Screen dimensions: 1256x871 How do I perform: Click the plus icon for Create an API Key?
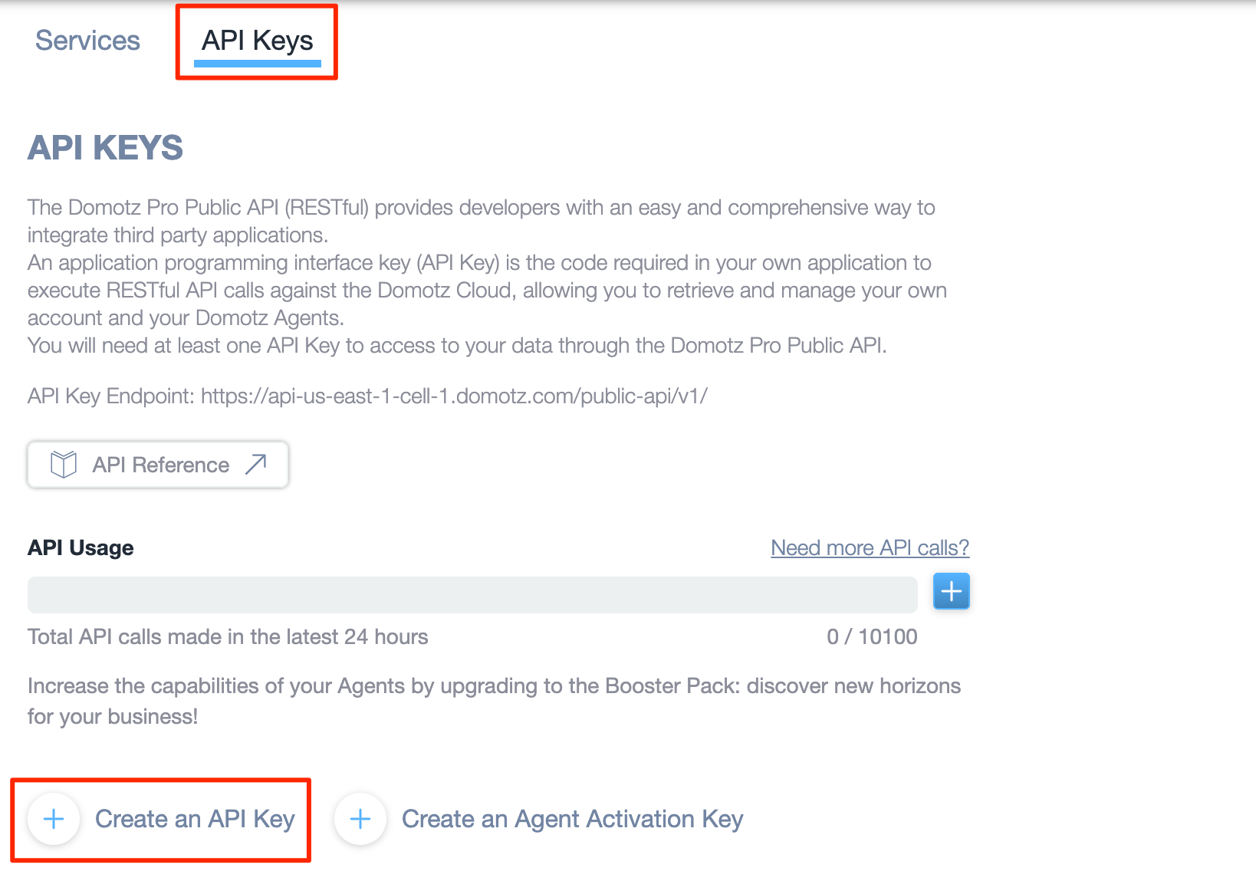click(54, 819)
